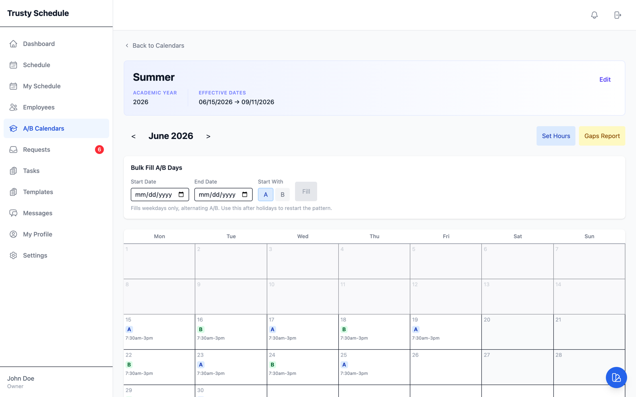Click the June 2026 month heading

tap(171, 136)
